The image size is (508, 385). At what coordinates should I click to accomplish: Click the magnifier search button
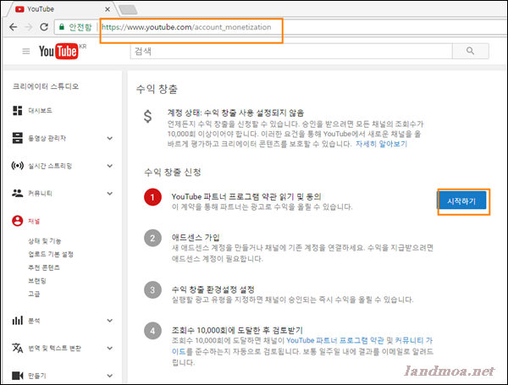pyautogui.click(x=471, y=51)
